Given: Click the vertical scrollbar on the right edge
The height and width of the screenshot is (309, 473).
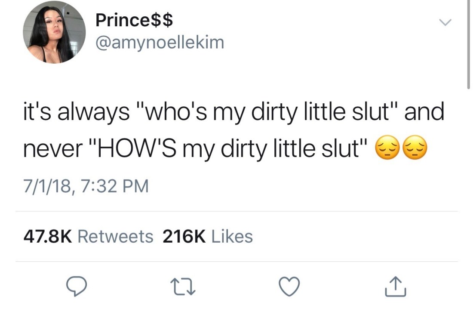Looking at the screenshot, I should (x=468, y=43).
